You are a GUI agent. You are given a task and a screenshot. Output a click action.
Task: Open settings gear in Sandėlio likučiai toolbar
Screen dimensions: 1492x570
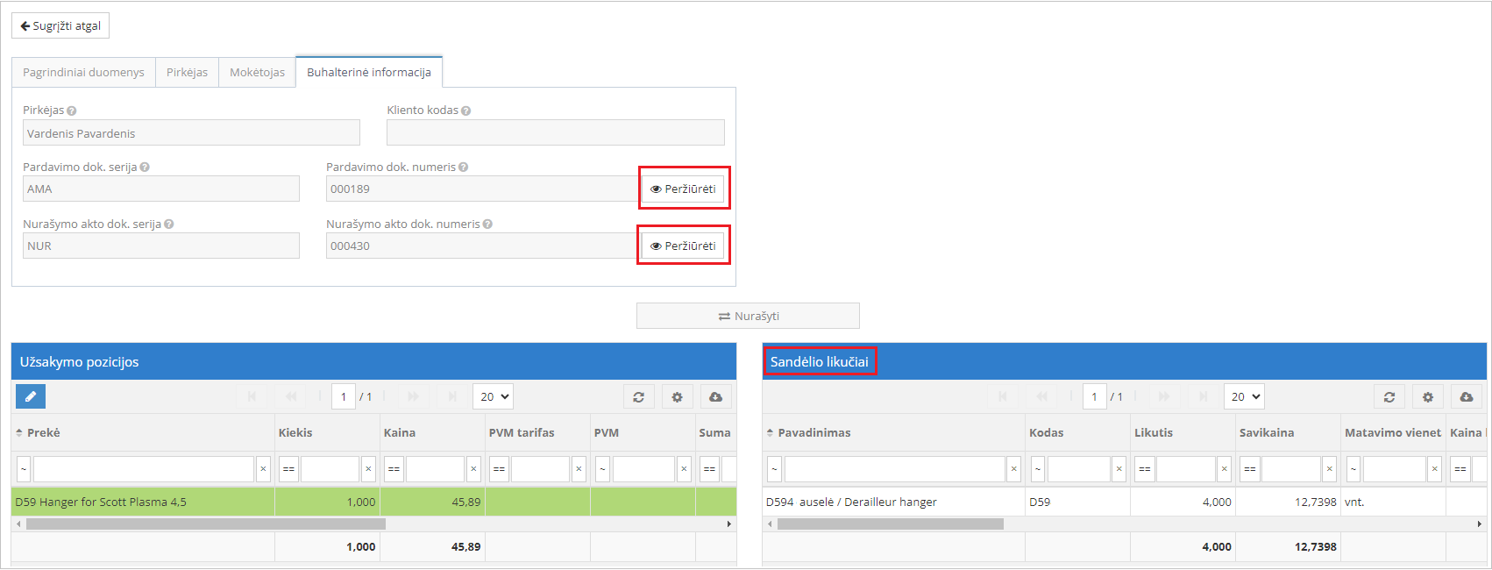pos(1427,397)
